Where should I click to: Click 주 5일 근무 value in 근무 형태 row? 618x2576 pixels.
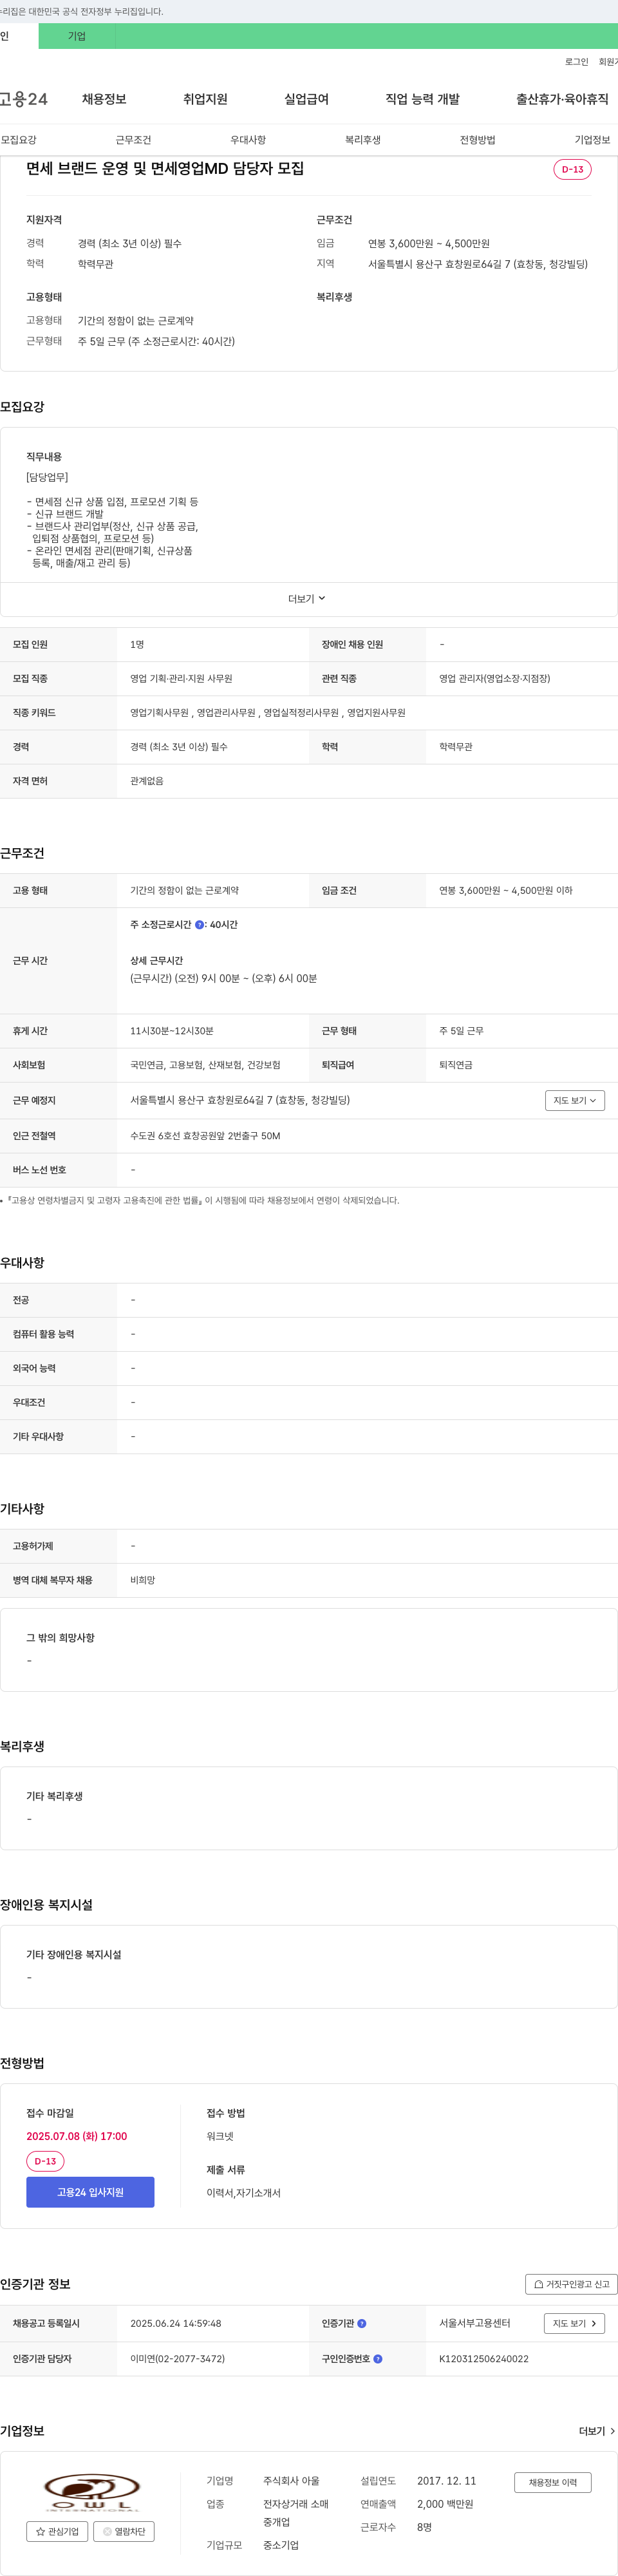(461, 1031)
